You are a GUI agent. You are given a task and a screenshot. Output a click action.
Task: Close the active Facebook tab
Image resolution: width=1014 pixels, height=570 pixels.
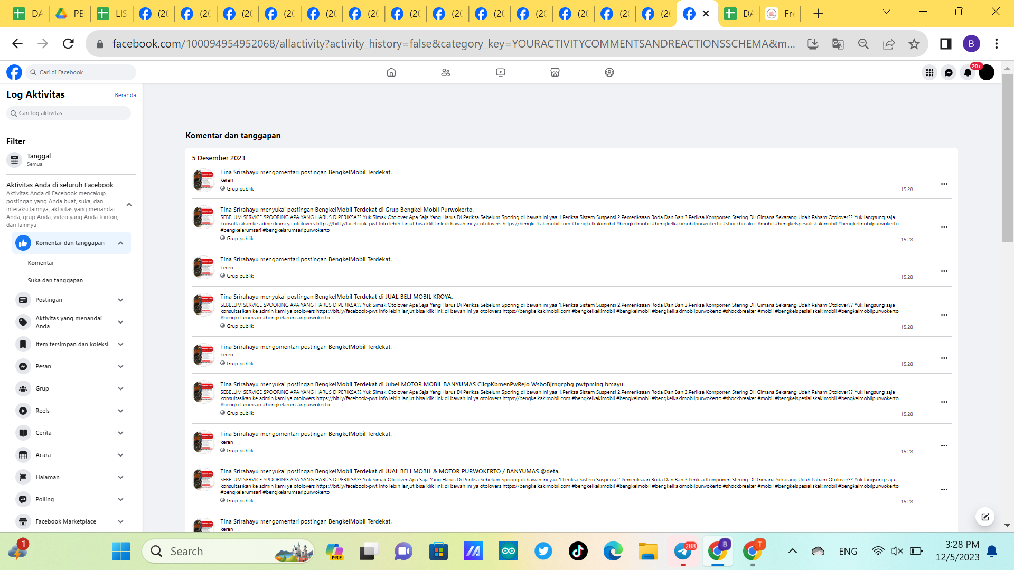(706, 14)
